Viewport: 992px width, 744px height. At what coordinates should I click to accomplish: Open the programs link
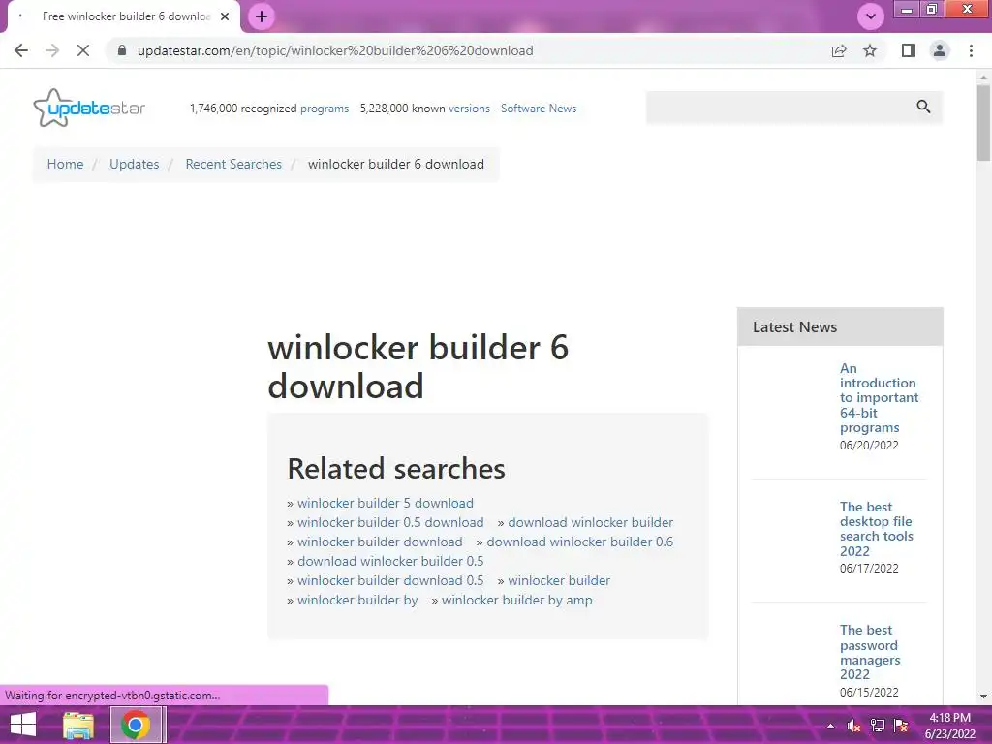click(x=324, y=108)
